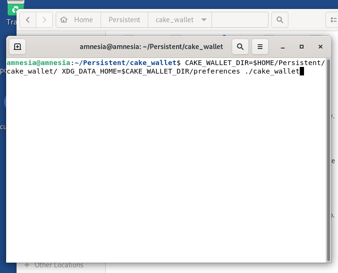The image size is (338, 273).
Task: Click the plus icon beside Other Locations
Action: point(26,265)
